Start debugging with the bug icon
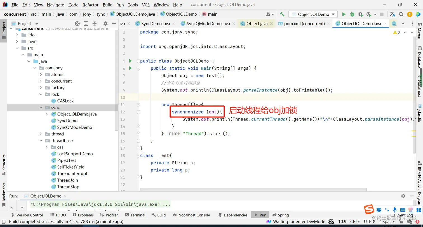The height and width of the screenshot is (227, 423). point(352,14)
